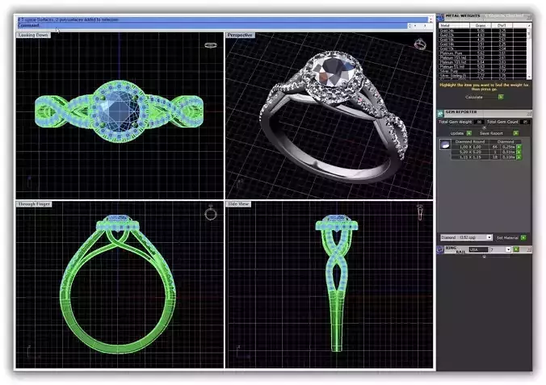Open the Diamond material dropdown

(489, 237)
